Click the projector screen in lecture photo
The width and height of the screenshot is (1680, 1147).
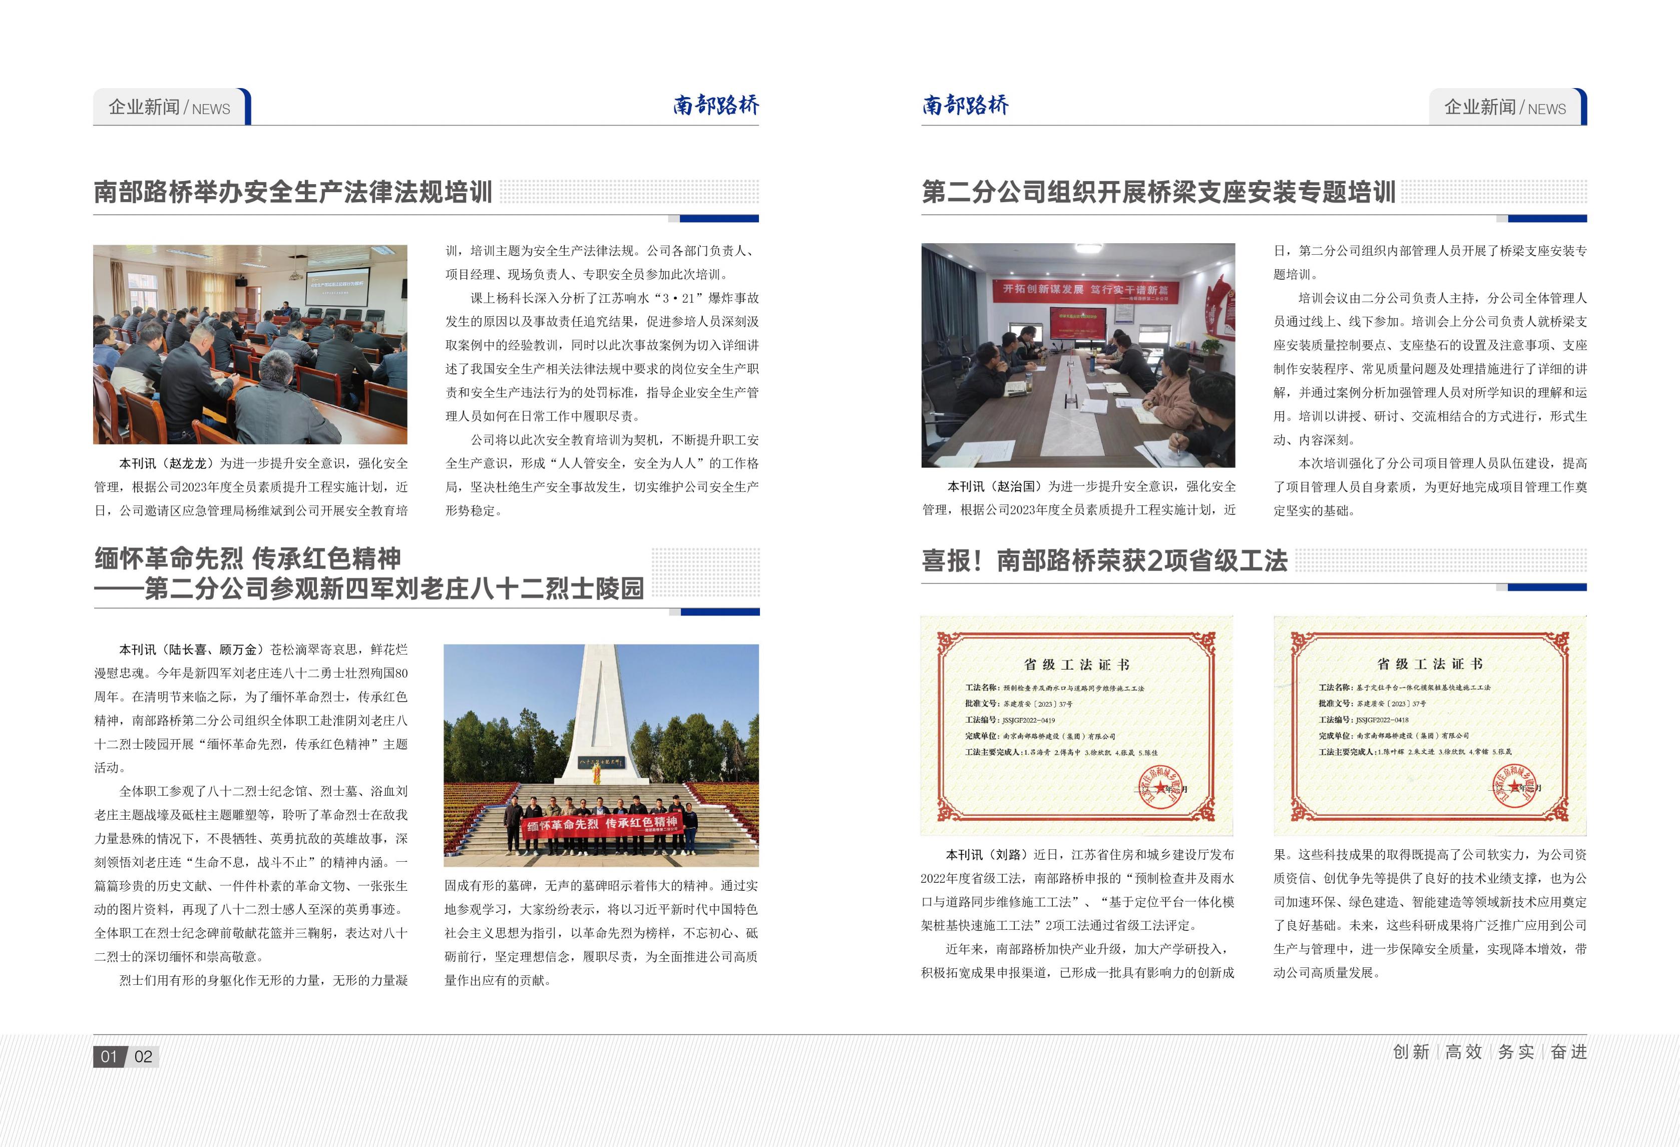click(x=338, y=288)
